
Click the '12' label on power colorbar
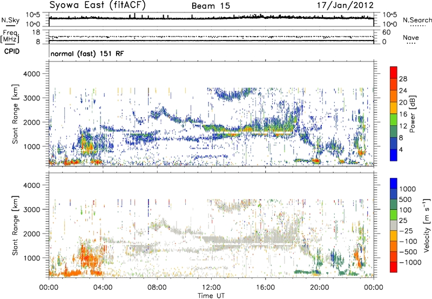tap(403, 126)
